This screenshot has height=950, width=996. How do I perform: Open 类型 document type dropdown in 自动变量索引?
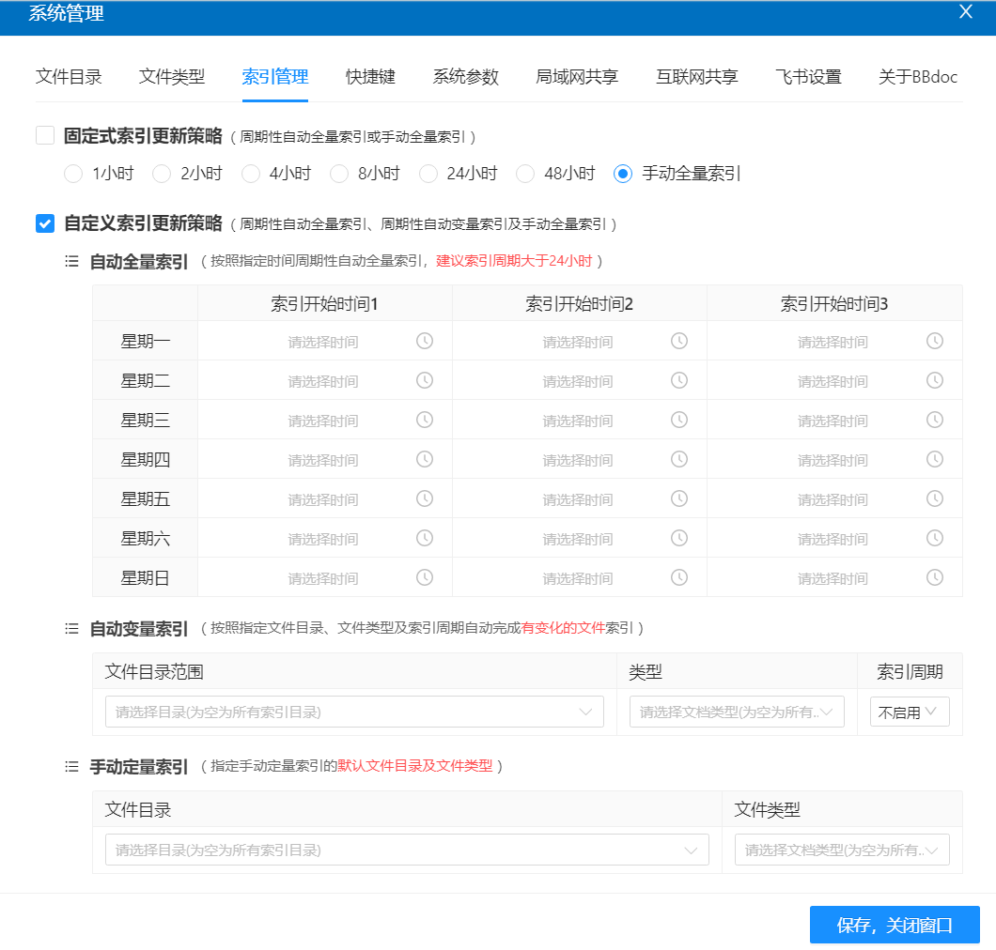[x=737, y=712]
